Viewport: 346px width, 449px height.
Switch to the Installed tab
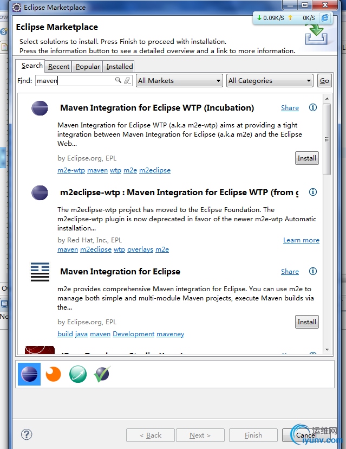[120, 67]
